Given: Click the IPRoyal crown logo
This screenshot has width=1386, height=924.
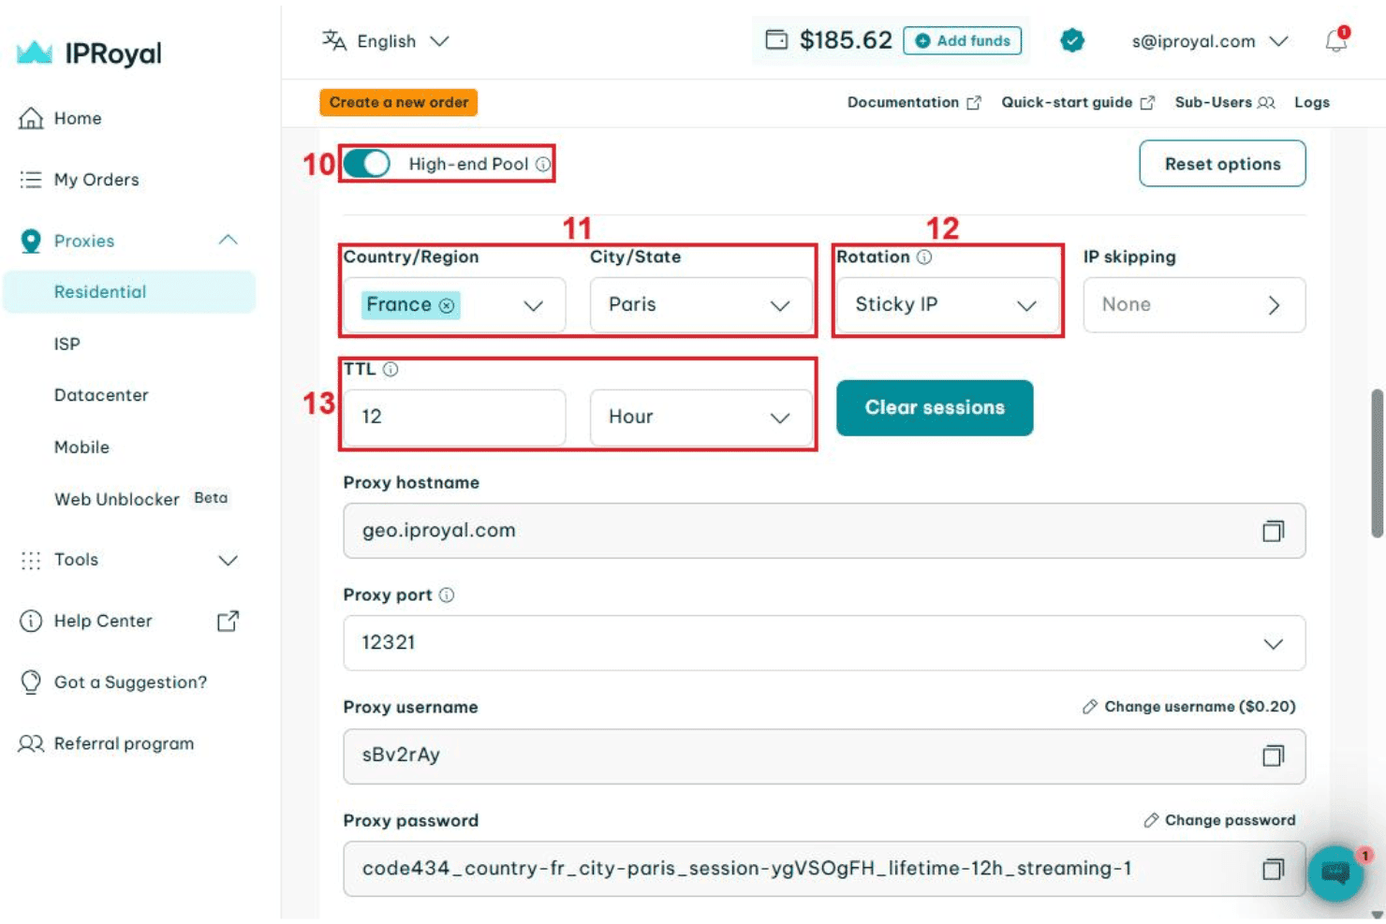Looking at the screenshot, I should (x=35, y=52).
